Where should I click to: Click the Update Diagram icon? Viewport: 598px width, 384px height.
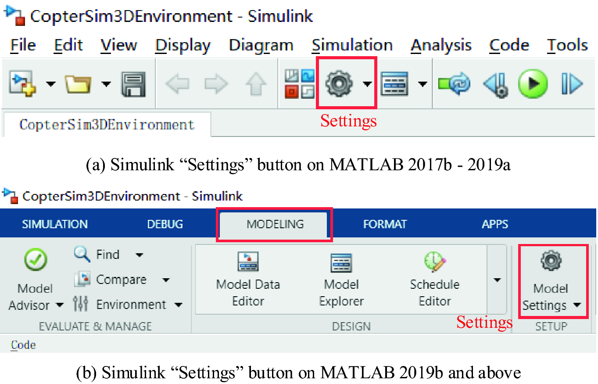[x=454, y=83]
